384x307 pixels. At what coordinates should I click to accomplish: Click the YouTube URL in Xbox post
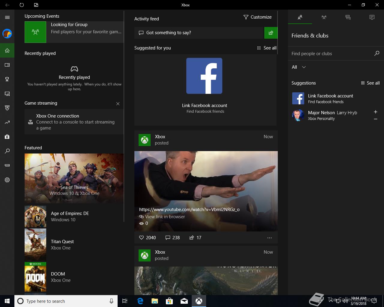(x=189, y=210)
